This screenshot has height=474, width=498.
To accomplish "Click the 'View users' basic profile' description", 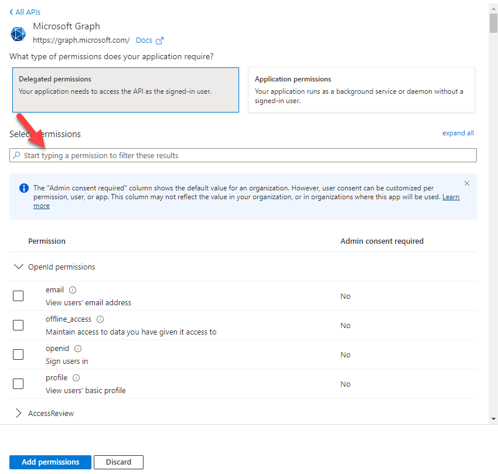I will pyautogui.click(x=86, y=390).
